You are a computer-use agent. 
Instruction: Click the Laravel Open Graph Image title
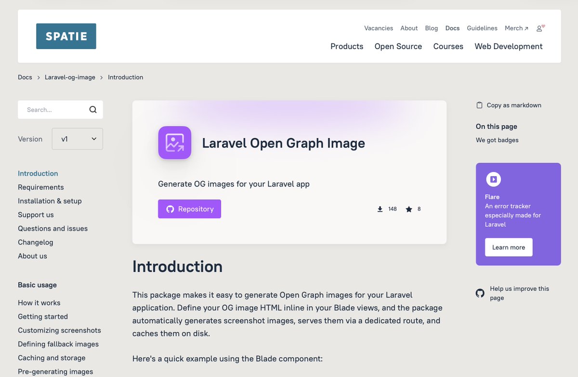(283, 143)
